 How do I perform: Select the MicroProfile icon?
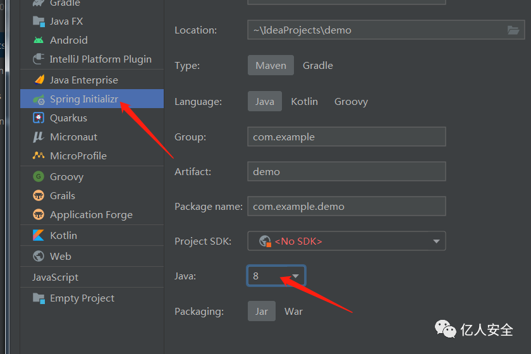[x=39, y=156]
